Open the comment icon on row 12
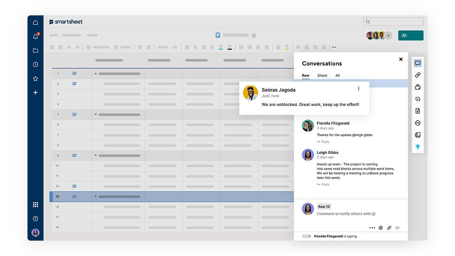 [x=74, y=186]
